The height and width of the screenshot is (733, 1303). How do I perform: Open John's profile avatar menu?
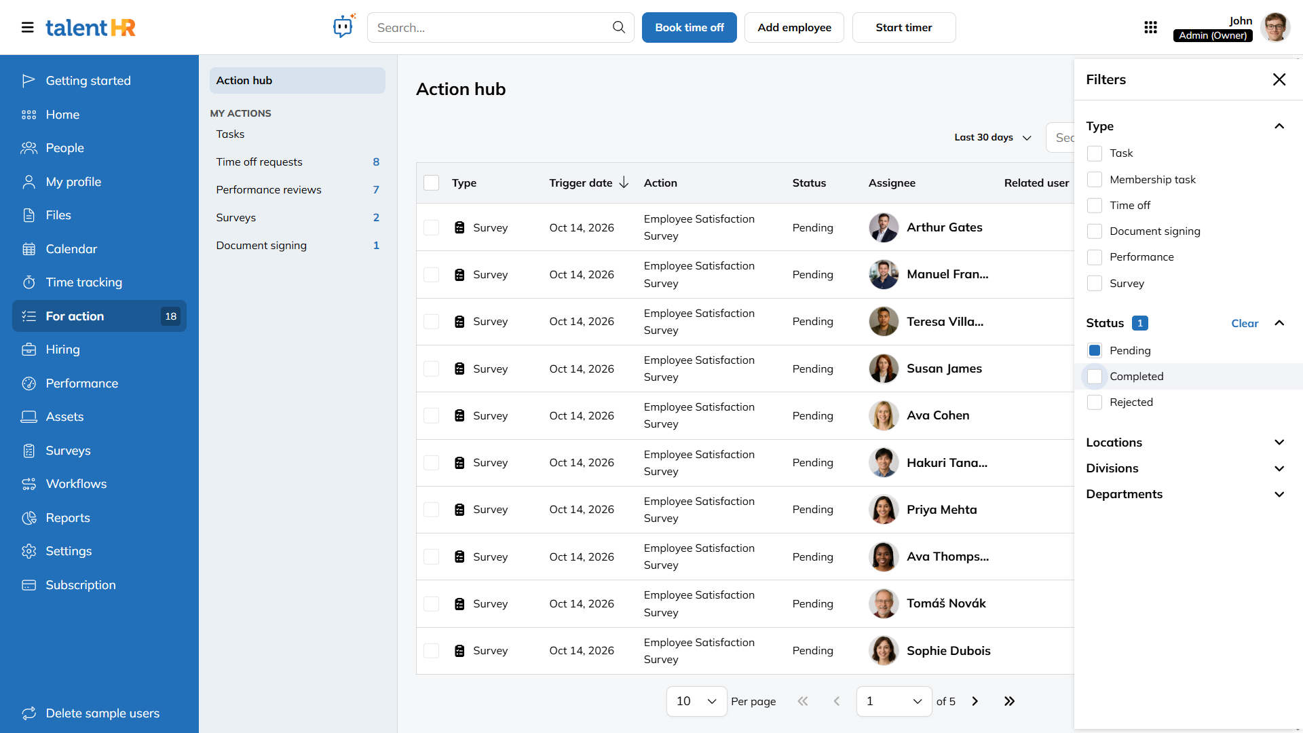[x=1274, y=27]
